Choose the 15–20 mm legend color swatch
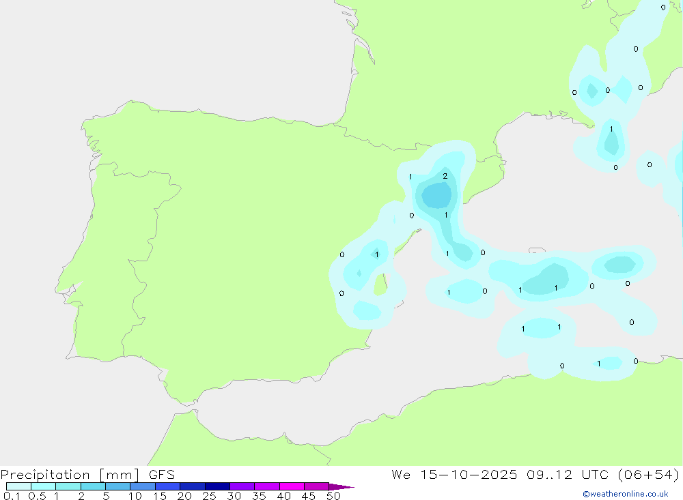 pyautogui.click(x=167, y=486)
